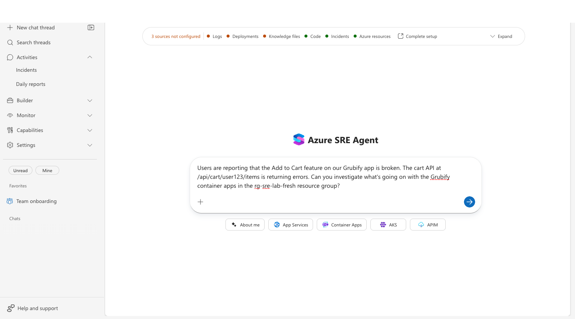
Task: Click the Help and support icon
Action: pos(11,308)
